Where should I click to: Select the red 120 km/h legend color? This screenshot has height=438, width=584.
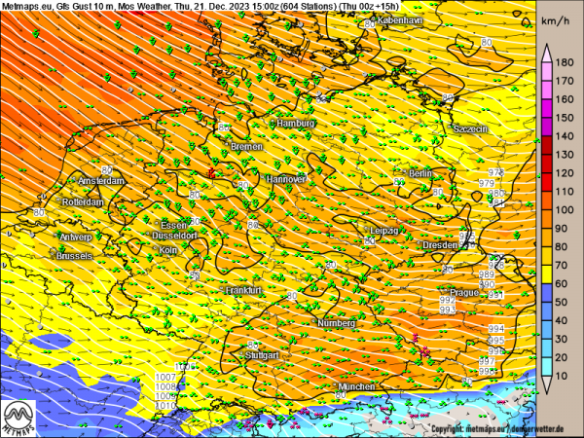[549, 172]
